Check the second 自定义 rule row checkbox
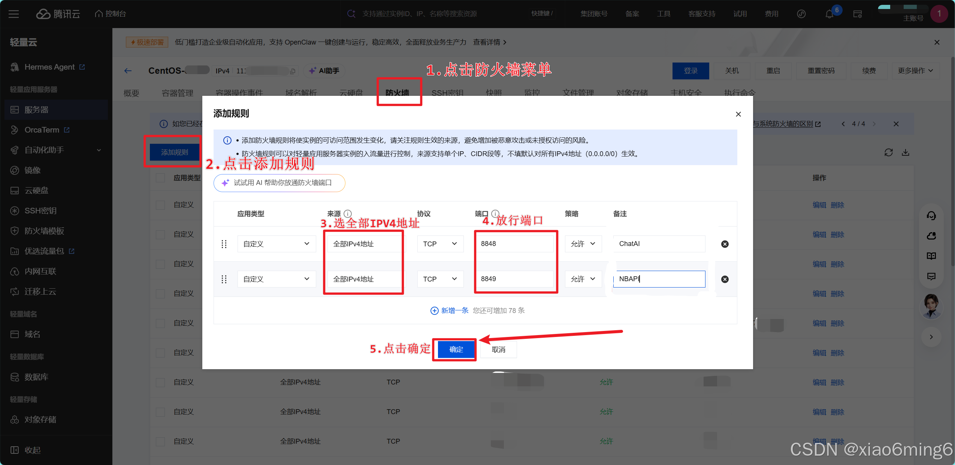 [x=160, y=234]
